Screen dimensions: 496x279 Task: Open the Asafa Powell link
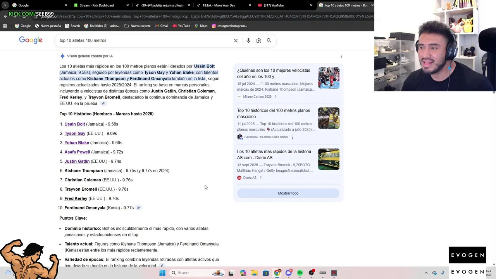(x=77, y=152)
